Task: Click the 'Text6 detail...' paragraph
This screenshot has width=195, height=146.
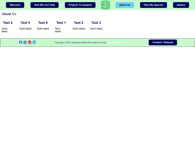Action: 44,29
